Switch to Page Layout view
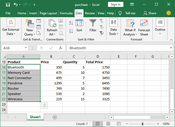This screenshot has height=127, width=175. [x=108, y=124]
